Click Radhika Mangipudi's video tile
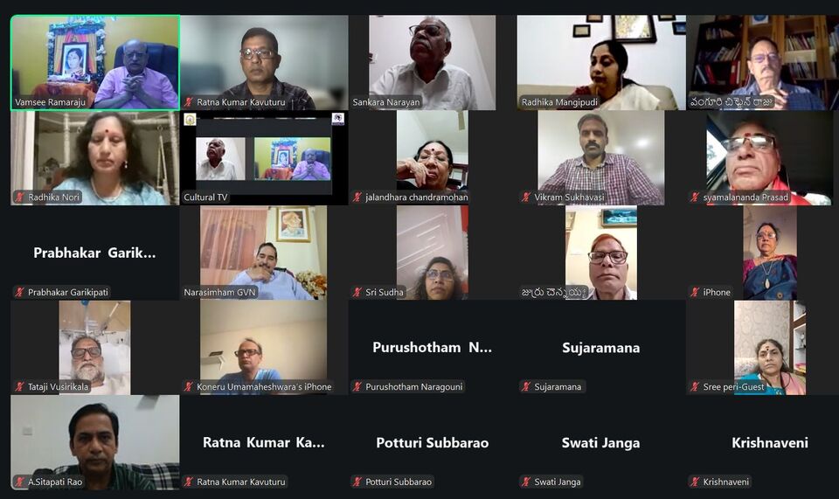The width and height of the screenshot is (839, 499). 601,63
